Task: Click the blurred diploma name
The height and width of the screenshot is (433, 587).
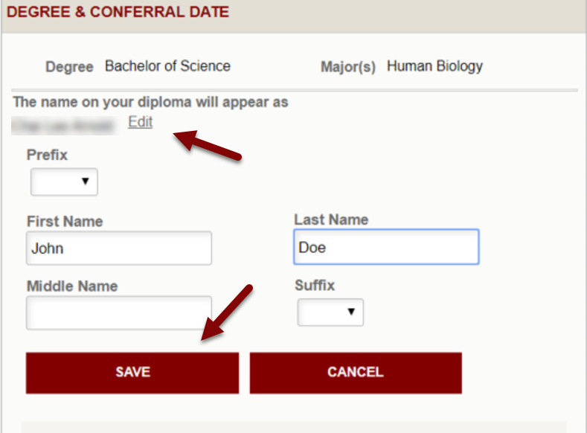Action: pos(63,124)
